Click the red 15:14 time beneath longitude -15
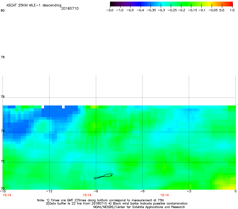This screenshot has width=238, height=209. 7,195
